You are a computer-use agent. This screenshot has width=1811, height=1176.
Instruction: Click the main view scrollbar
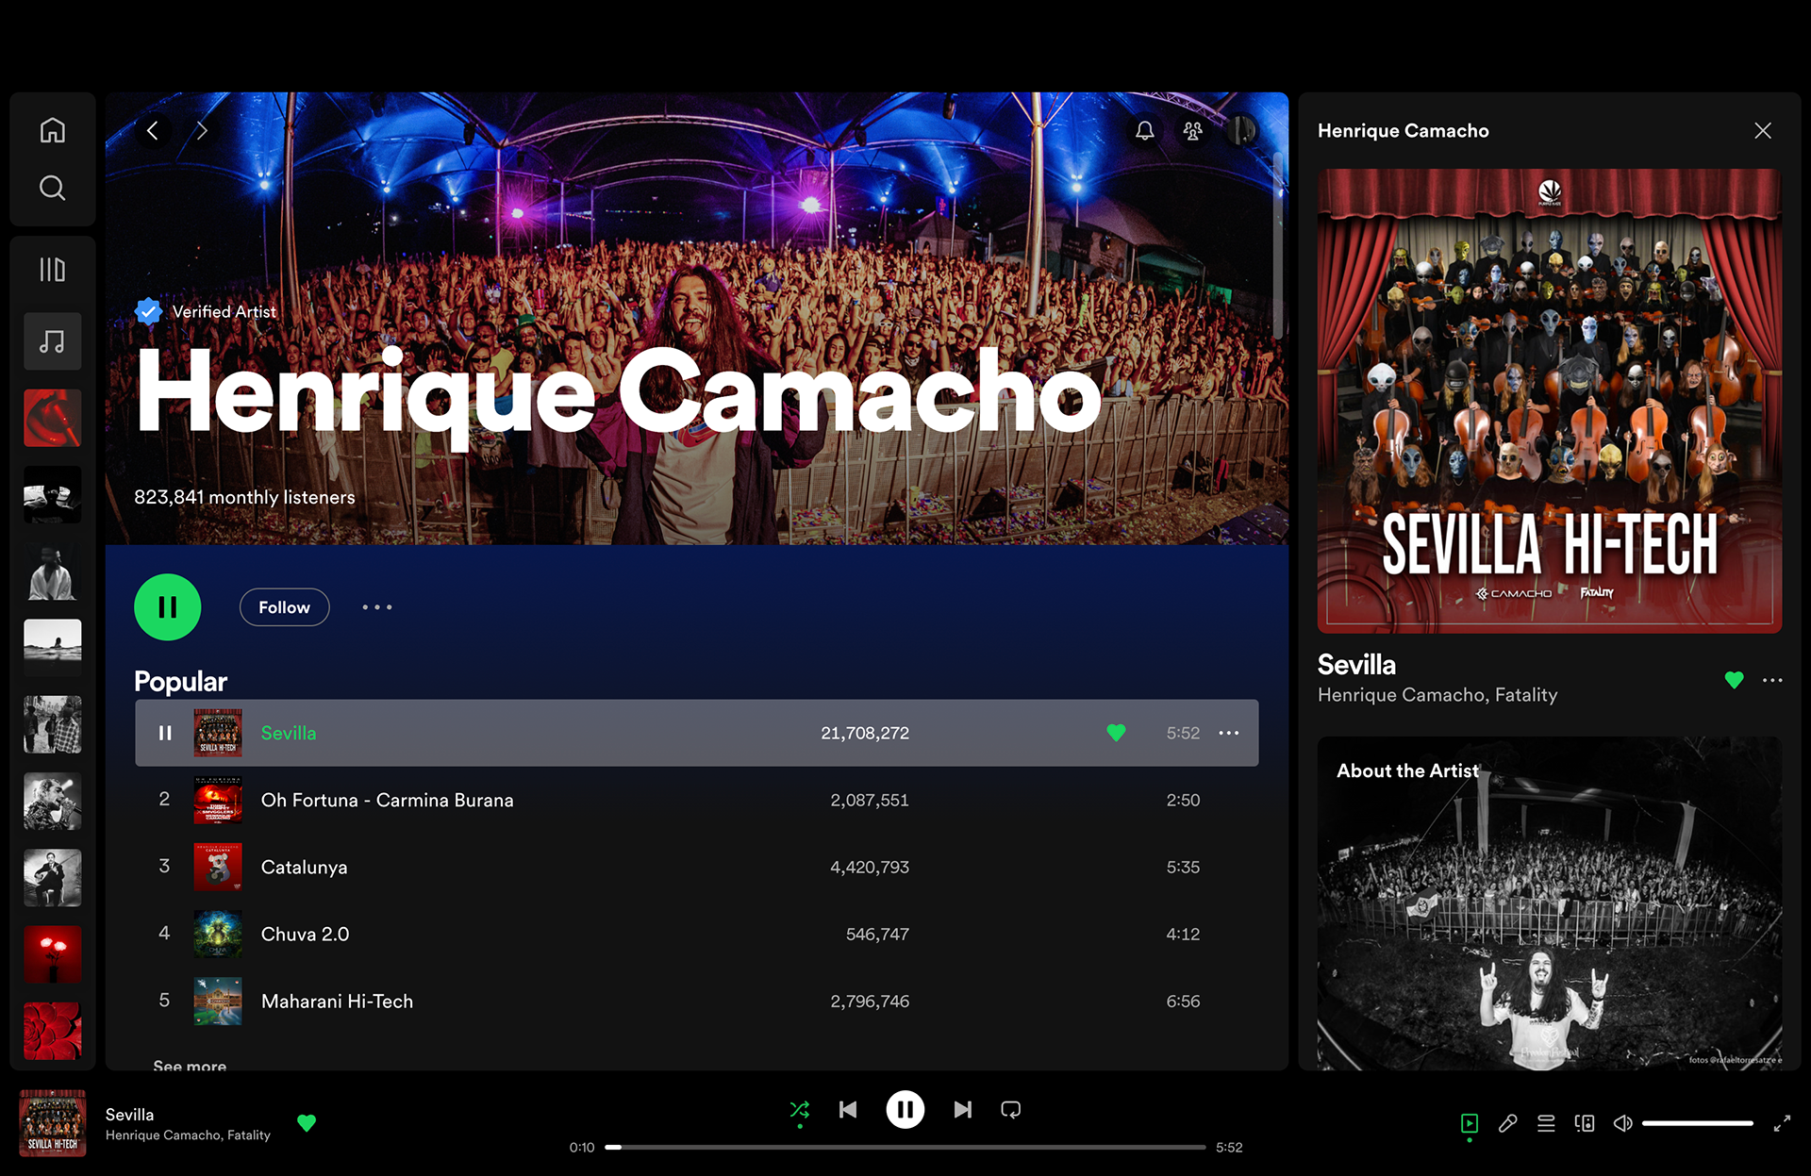point(1278,245)
